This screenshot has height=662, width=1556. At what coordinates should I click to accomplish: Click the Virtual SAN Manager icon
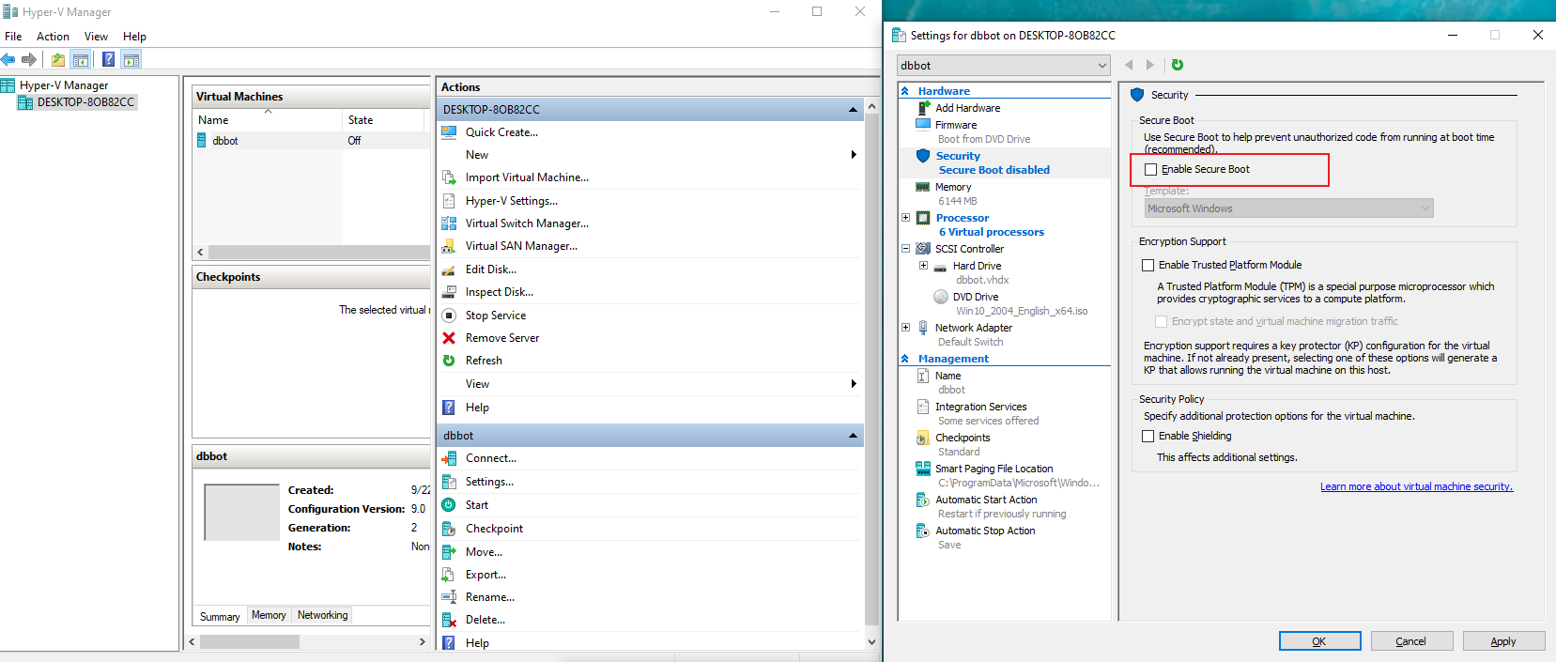click(449, 246)
